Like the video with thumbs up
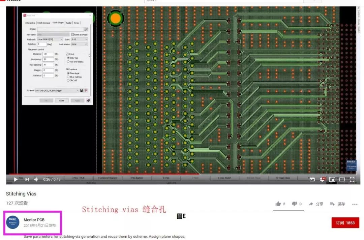This screenshot has width=364, height=240. (x=278, y=204)
